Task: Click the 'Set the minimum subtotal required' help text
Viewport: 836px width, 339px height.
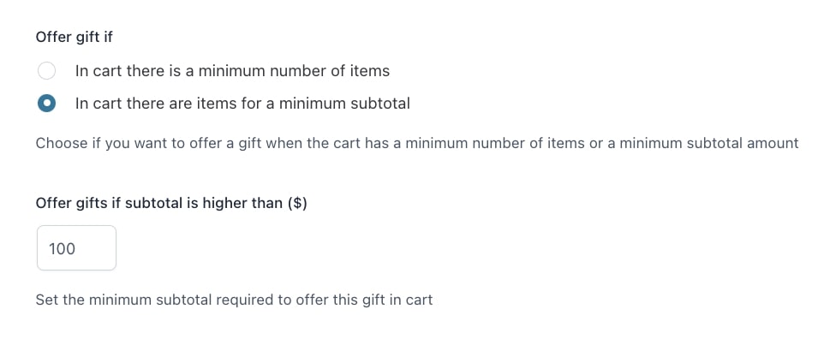Action: coord(234,300)
